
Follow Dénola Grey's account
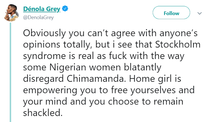(171, 13)
